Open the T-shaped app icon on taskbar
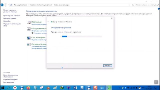 coord(68,88)
